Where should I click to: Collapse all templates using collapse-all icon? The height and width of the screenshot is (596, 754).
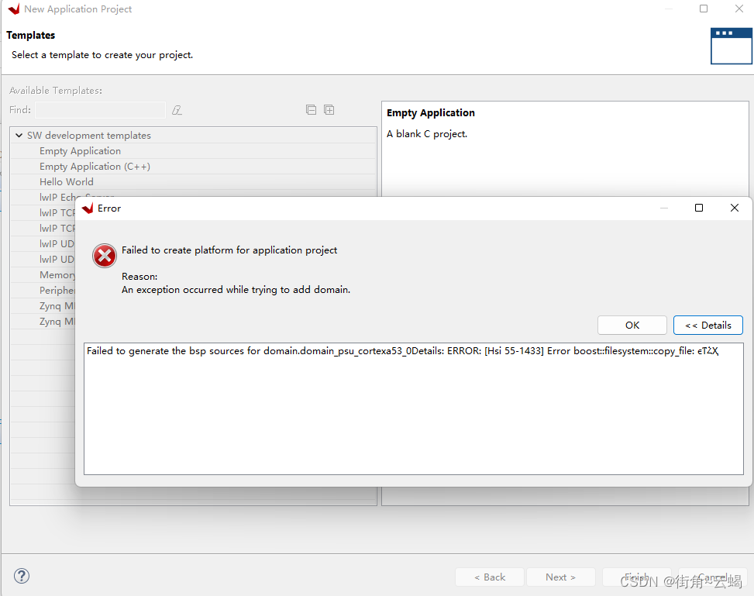pyautogui.click(x=311, y=109)
